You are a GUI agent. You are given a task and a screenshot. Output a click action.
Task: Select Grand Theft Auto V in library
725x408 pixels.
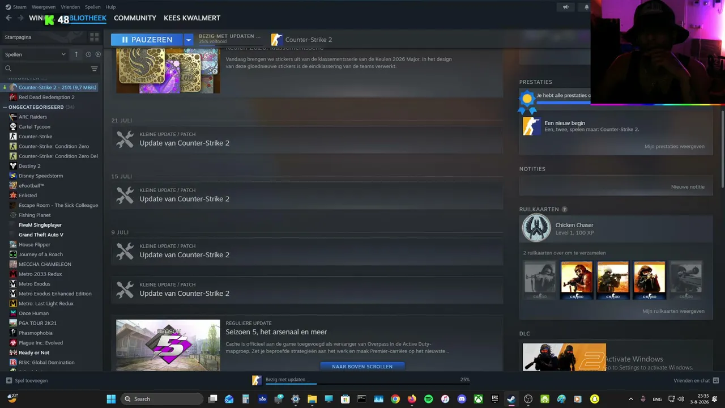click(x=41, y=235)
